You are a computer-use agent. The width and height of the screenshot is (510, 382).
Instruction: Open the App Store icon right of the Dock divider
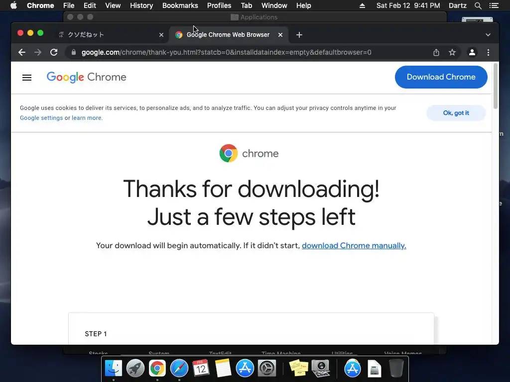point(352,369)
